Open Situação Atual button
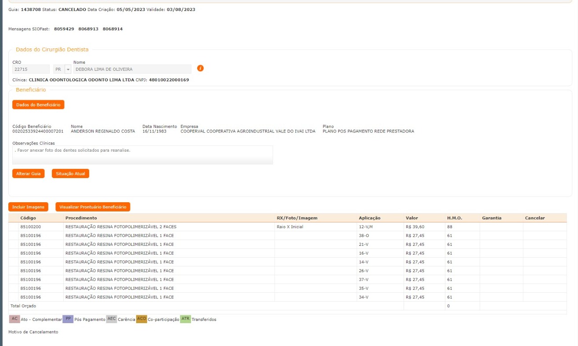578x346 pixels. 70,174
